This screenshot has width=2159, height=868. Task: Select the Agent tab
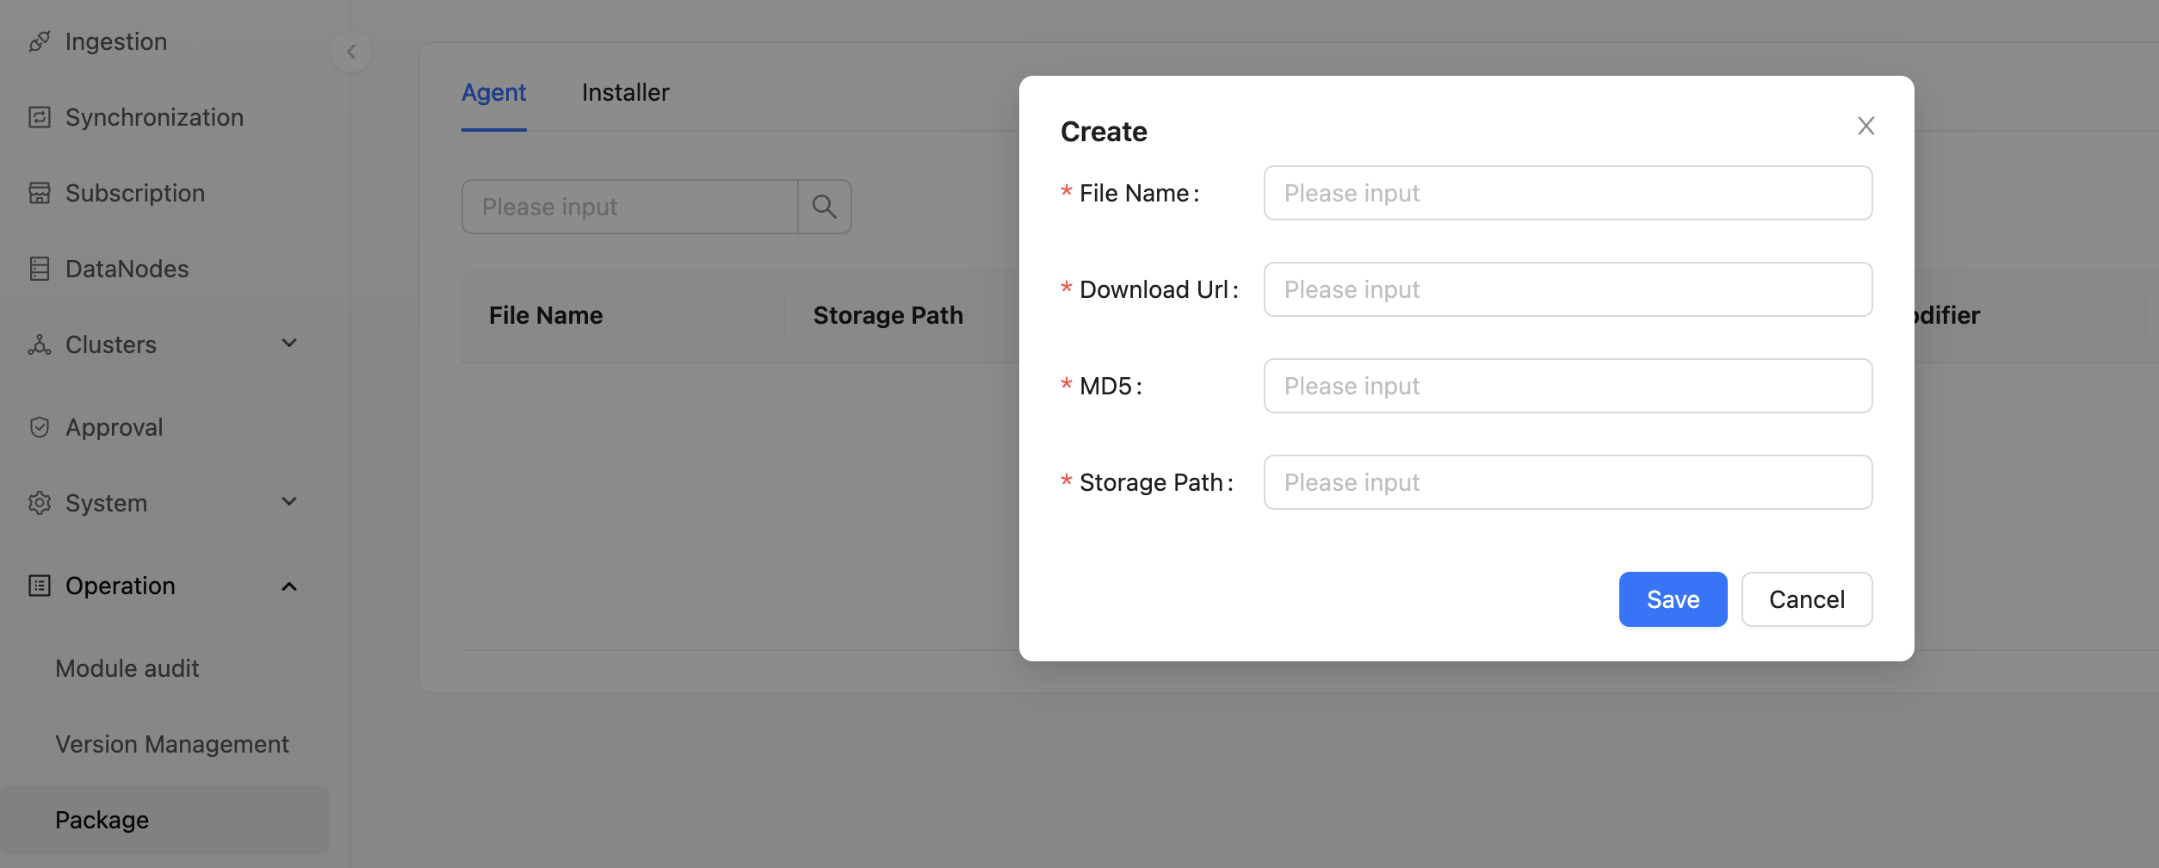coord(493,93)
